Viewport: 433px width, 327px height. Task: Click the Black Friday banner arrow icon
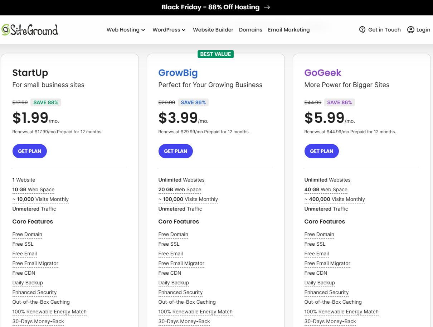[x=267, y=7]
